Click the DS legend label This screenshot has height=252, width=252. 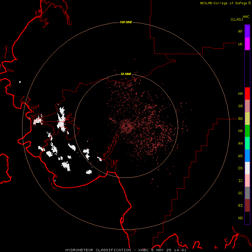click(x=240, y=168)
